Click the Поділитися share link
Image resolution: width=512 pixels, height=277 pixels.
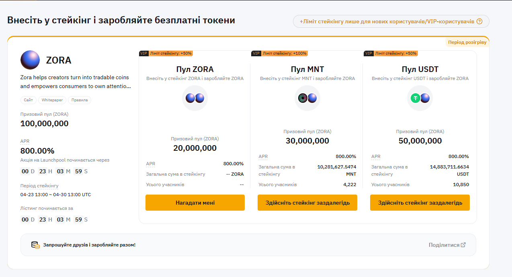tap(444, 245)
